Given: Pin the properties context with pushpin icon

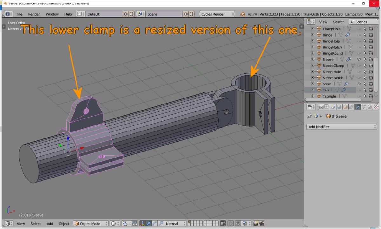Looking at the screenshot, I should [309, 116].
